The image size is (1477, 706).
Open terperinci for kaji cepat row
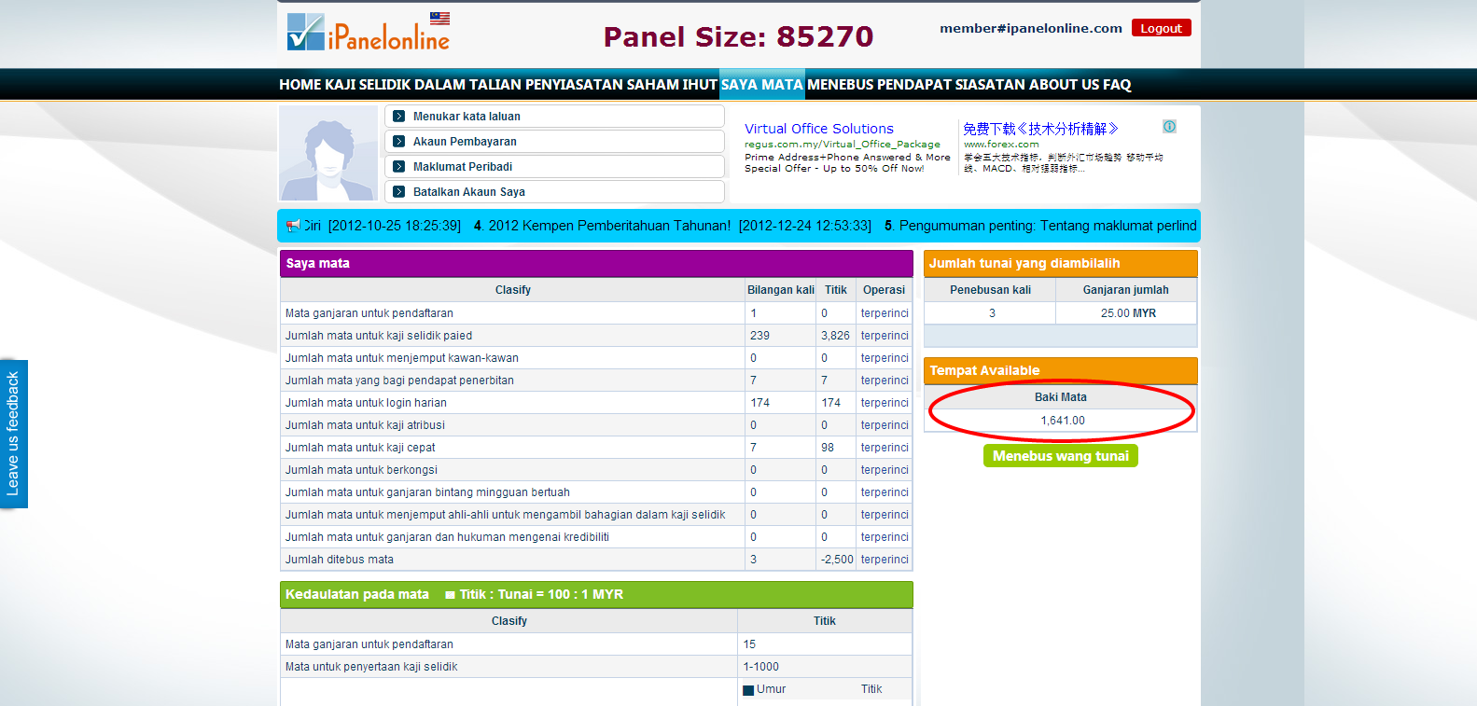(x=885, y=448)
